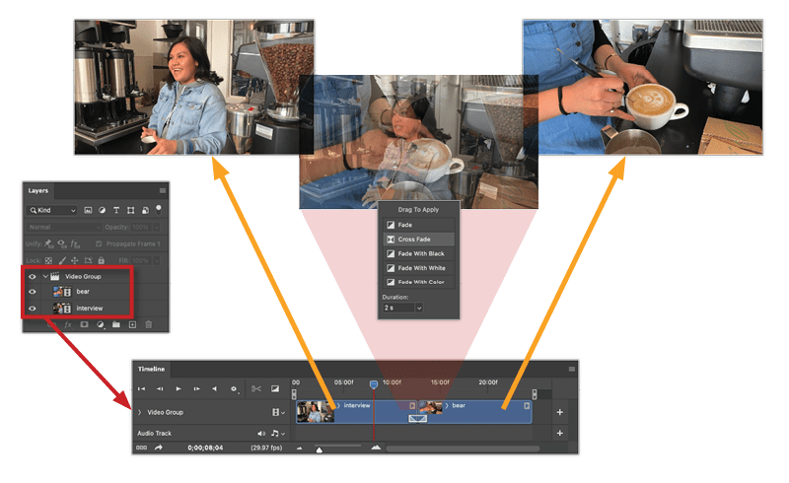Open timeline playback settings gear
Image resolution: width=789 pixels, height=483 pixels.
tap(234, 389)
